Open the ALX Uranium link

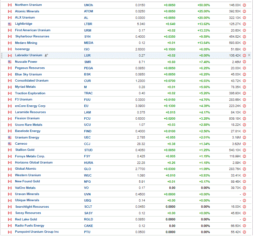click(x=25, y=18)
